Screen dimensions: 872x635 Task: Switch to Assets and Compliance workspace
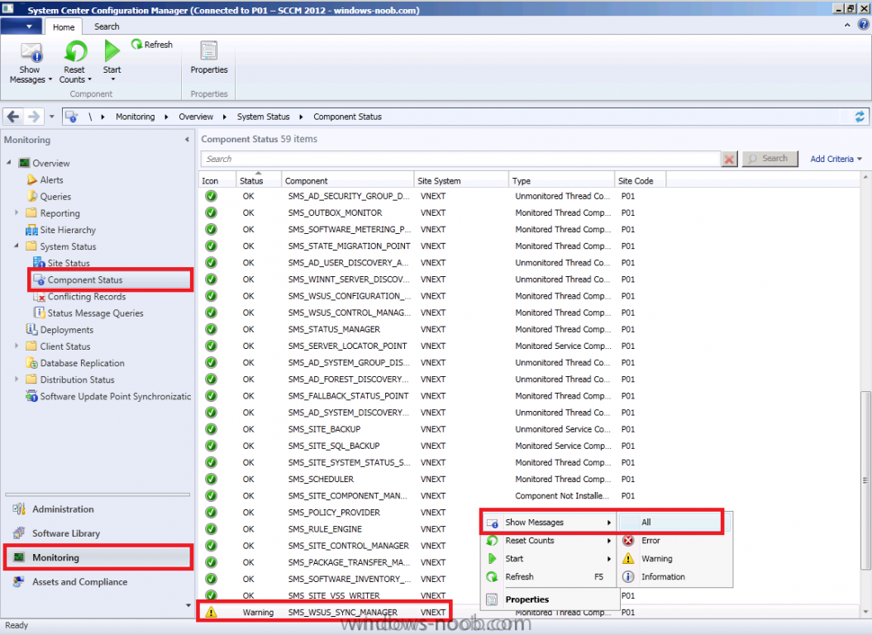click(x=79, y=581)
